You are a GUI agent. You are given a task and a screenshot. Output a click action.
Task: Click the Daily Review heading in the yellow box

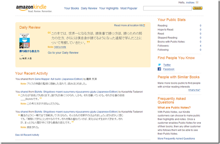[30, 27]
